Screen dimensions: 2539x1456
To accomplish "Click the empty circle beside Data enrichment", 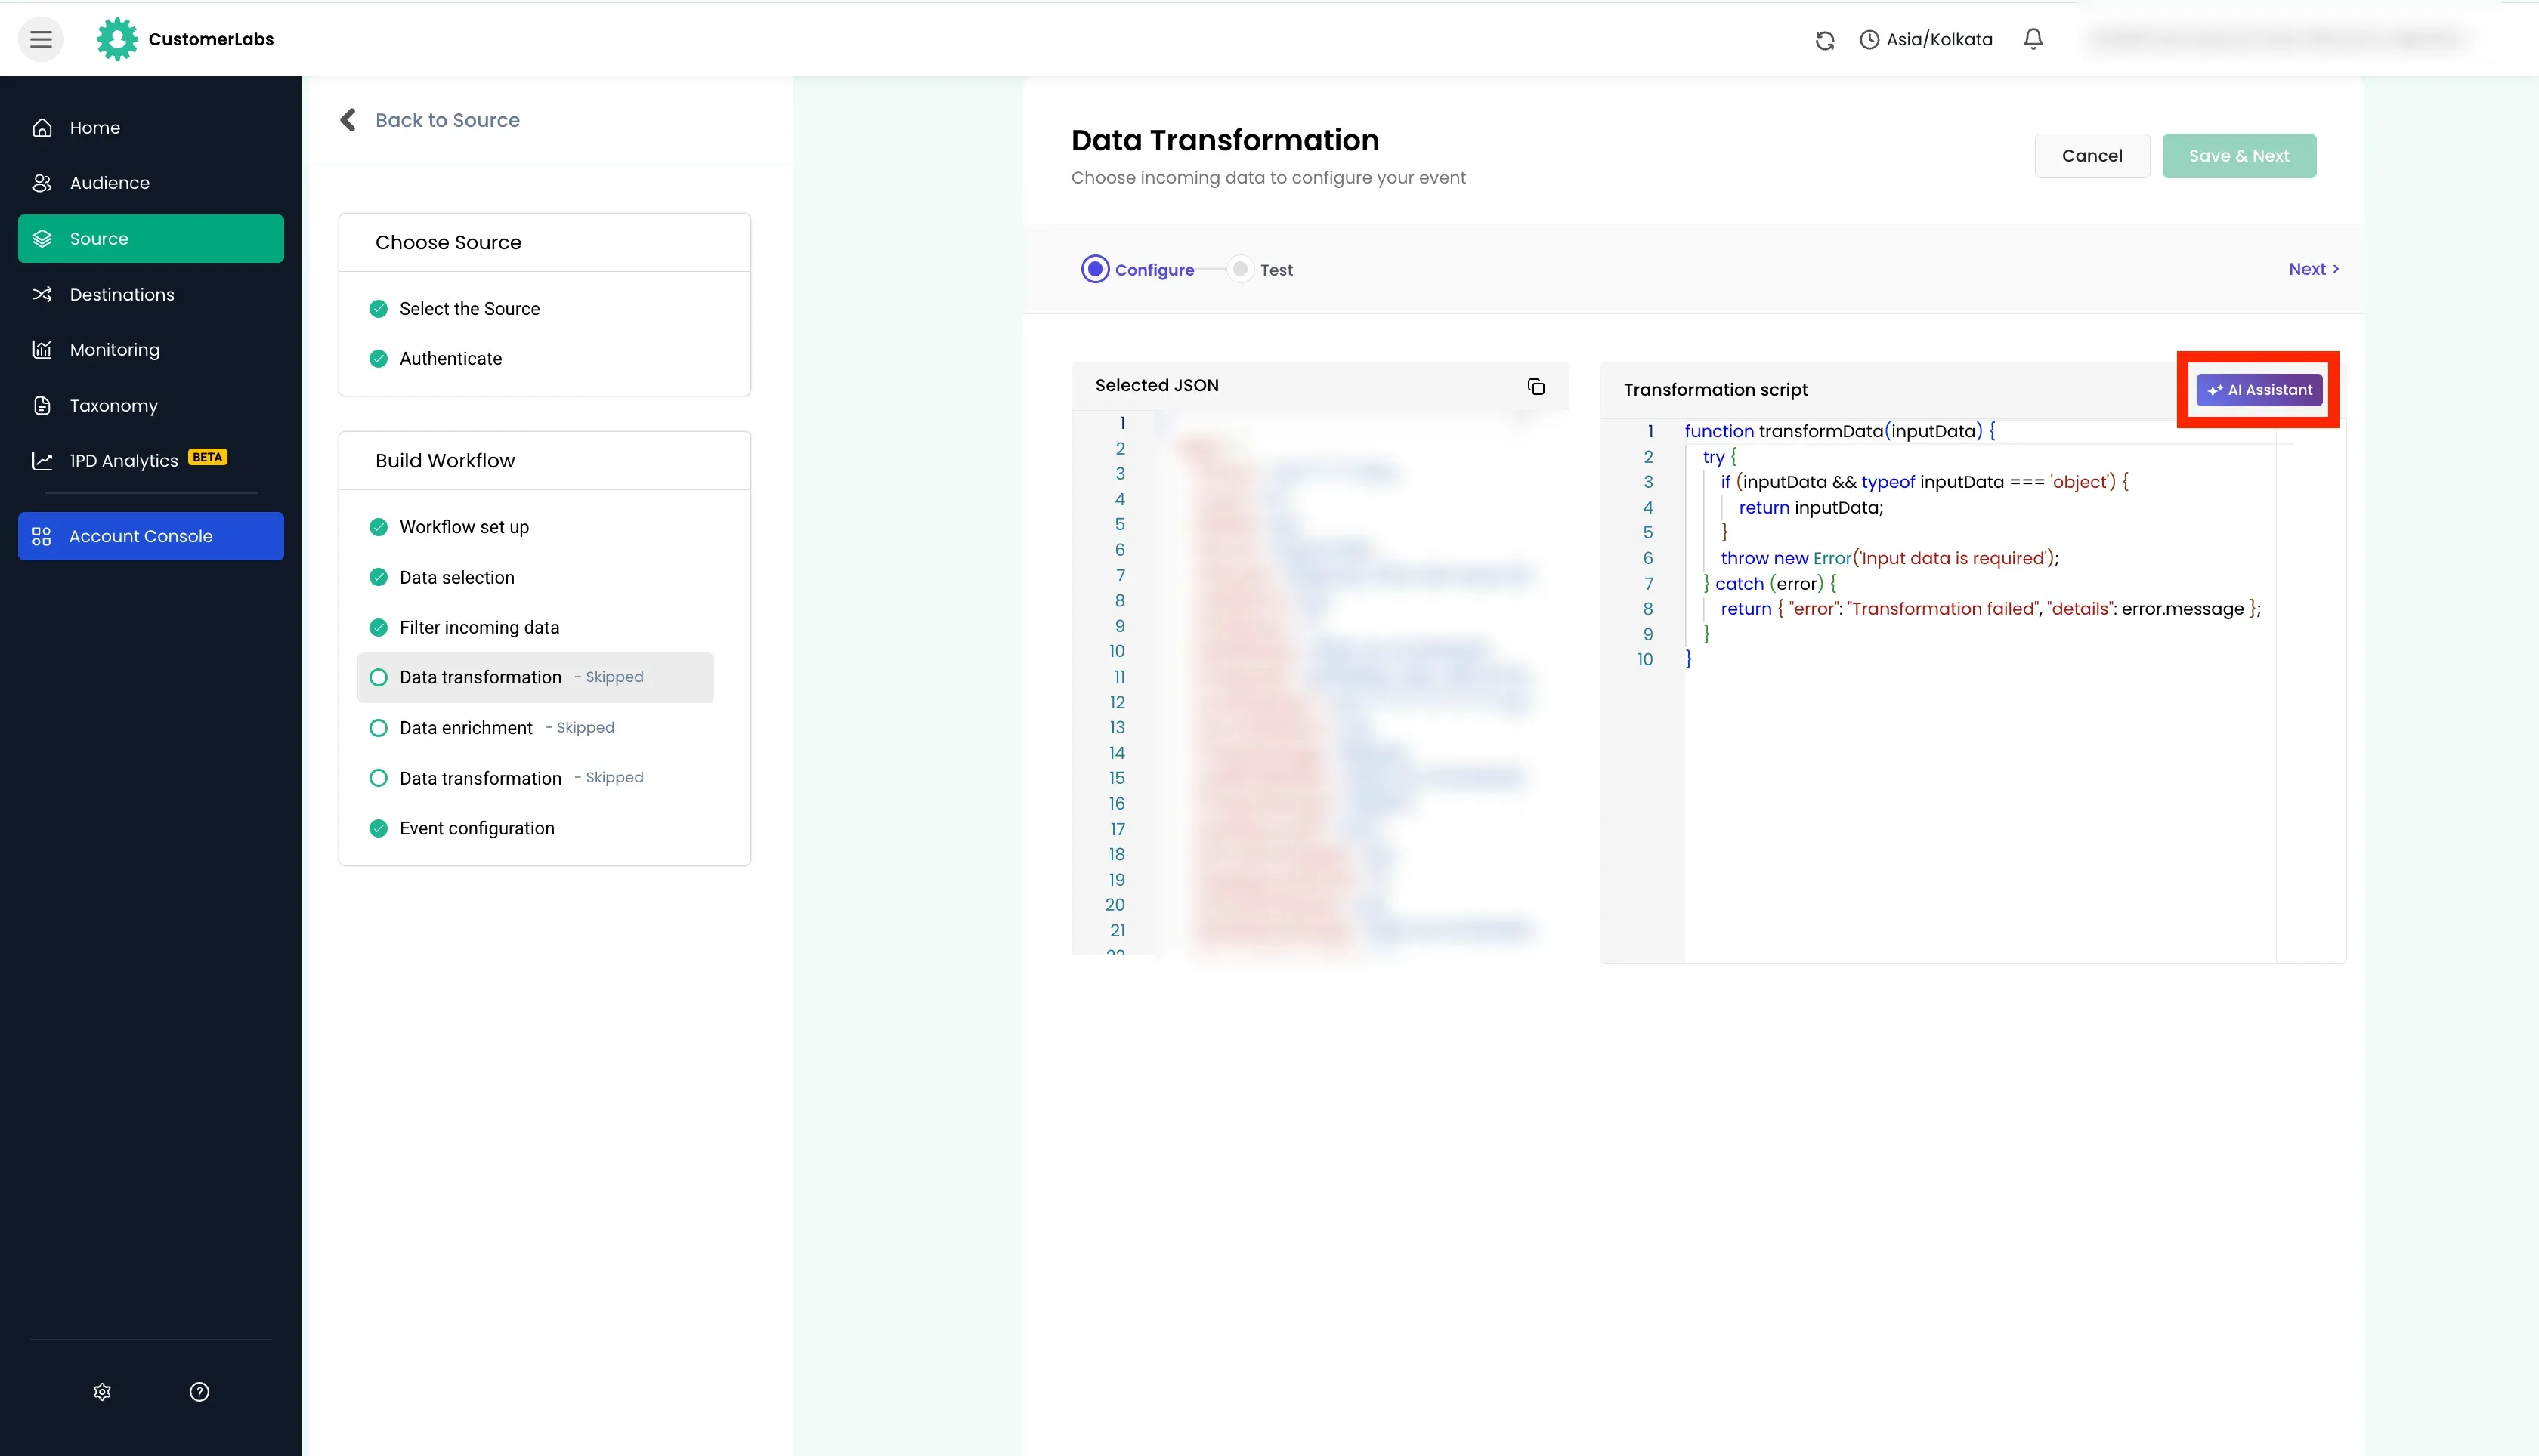I will [378, 728].
